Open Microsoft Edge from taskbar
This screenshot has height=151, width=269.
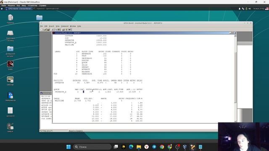click(131, 147)
